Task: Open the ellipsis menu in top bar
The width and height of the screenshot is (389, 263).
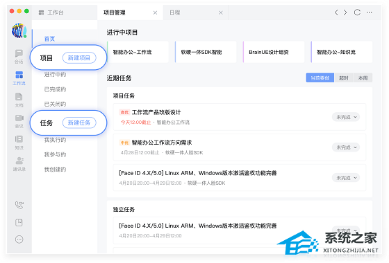Action: click(369, 12)
